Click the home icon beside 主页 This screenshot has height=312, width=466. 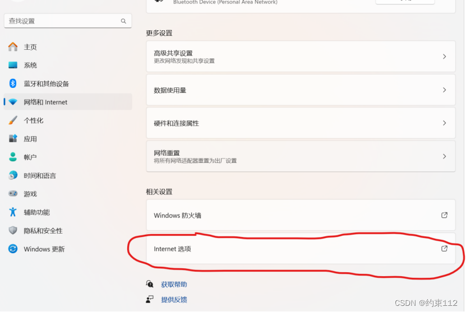point(13,46)
